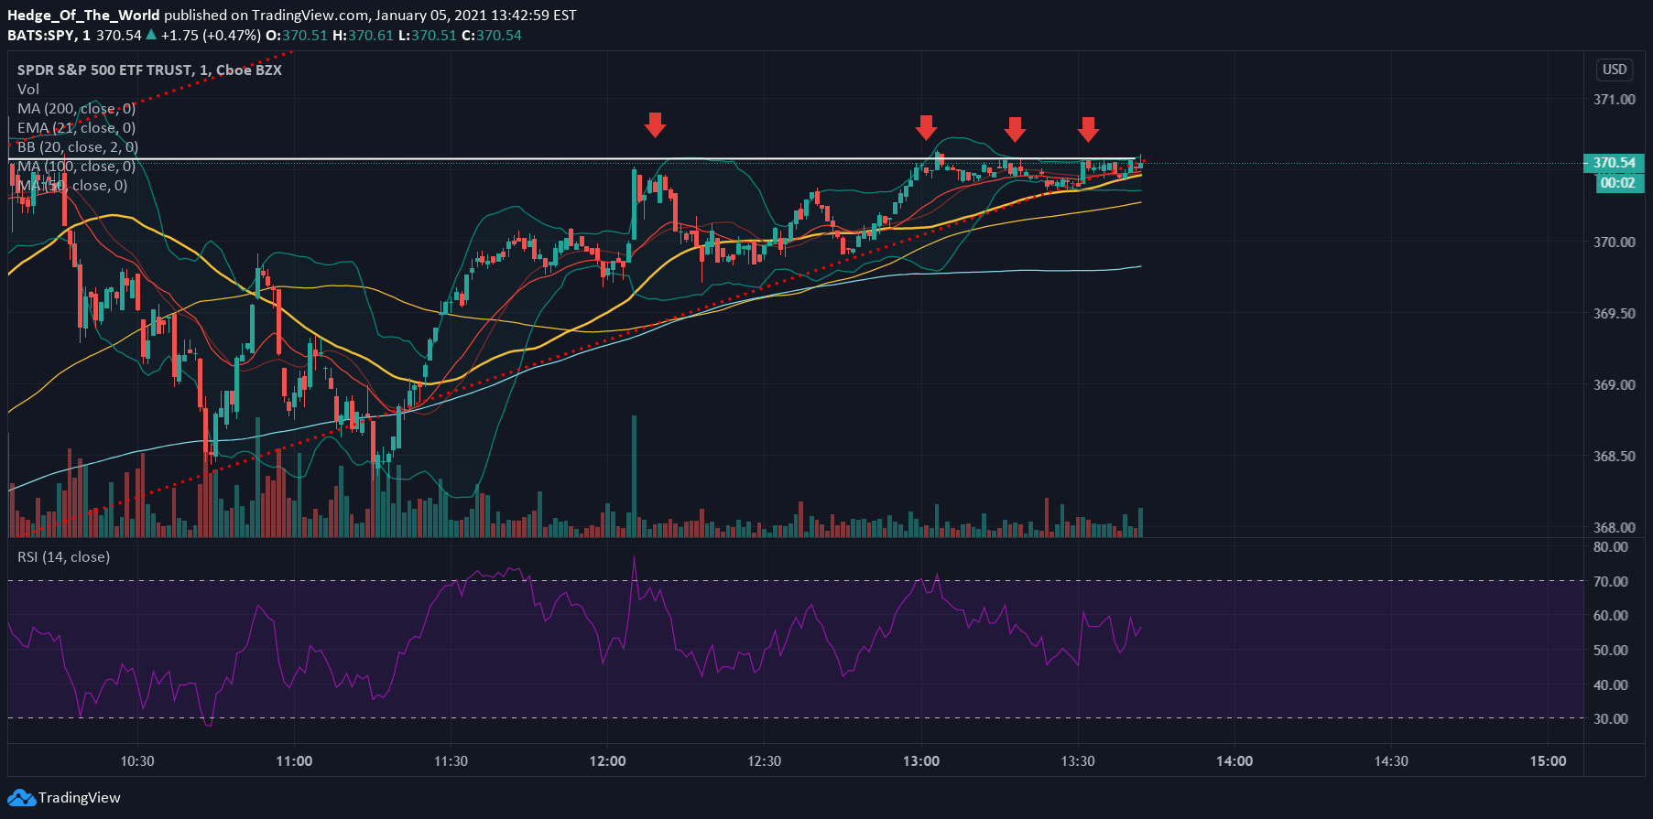Click the 13:00 time axis label
Viewport: 1653px width, 819px height.
click(921, 760)
